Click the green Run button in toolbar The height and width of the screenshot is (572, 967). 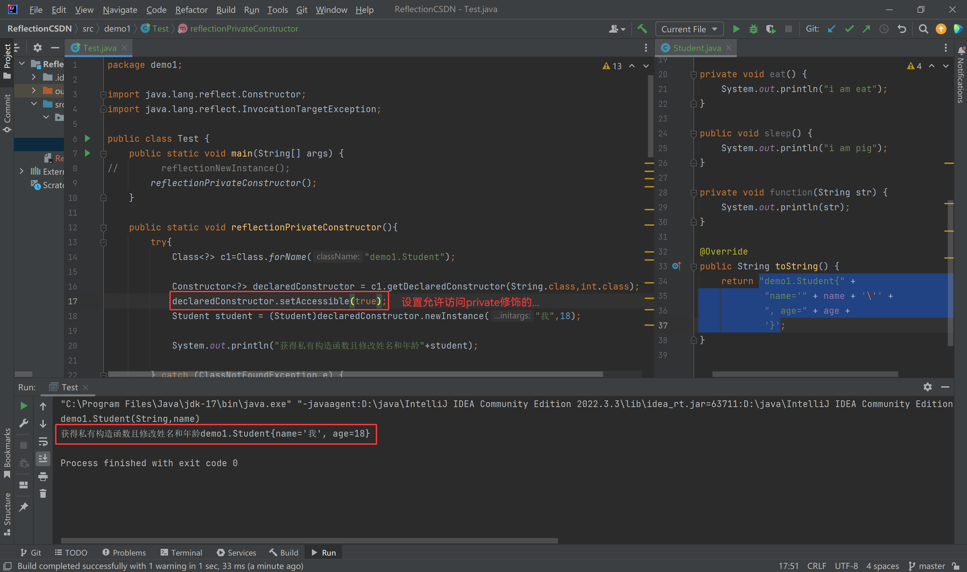click(x=736, y=29)
